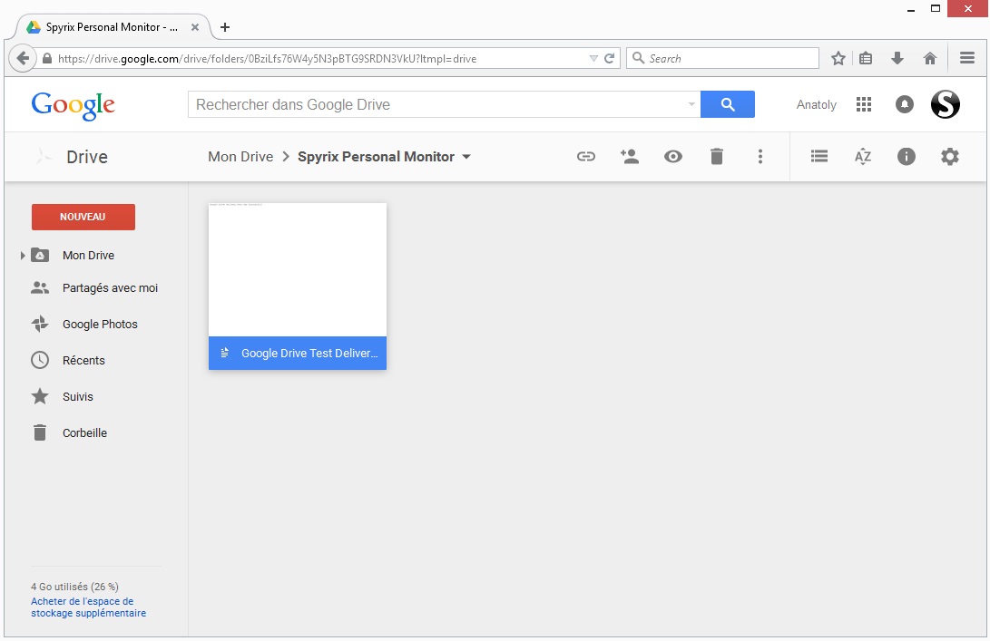Click the browser reload button
This screenshot has height=641, width=990.
609,59
